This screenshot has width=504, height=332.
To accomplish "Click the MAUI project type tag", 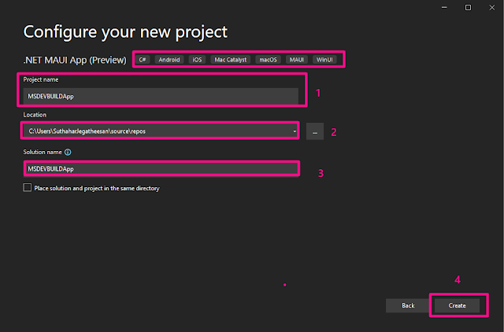I will point(298,59).
